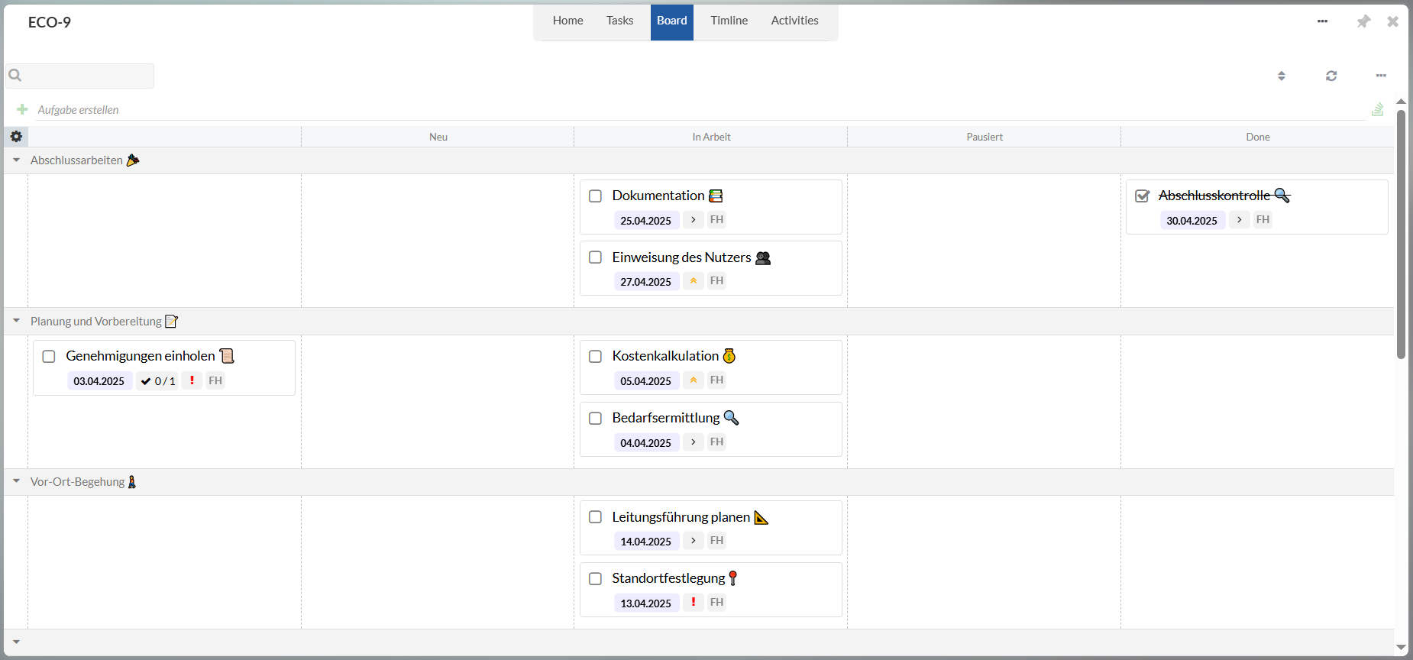Open the Activities tab
Image resolution: width=1413 pixels, height=660 pixels.
[794, 21]
